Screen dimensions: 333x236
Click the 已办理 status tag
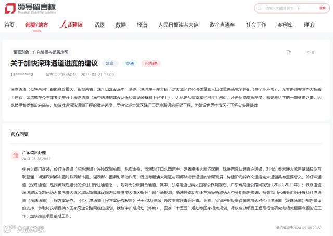click(151, 63)
